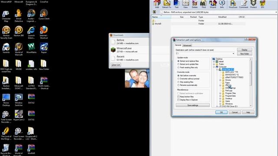Select the Character Map desktop icon

coord(6,16)
